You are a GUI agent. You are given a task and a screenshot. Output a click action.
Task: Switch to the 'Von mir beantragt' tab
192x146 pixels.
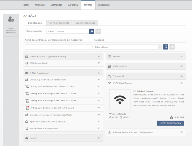(85, 23)
